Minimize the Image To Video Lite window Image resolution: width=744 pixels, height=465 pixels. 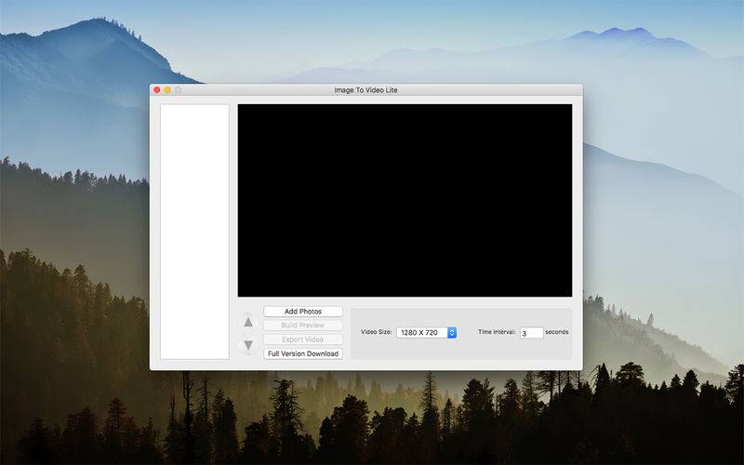(167, 89)
